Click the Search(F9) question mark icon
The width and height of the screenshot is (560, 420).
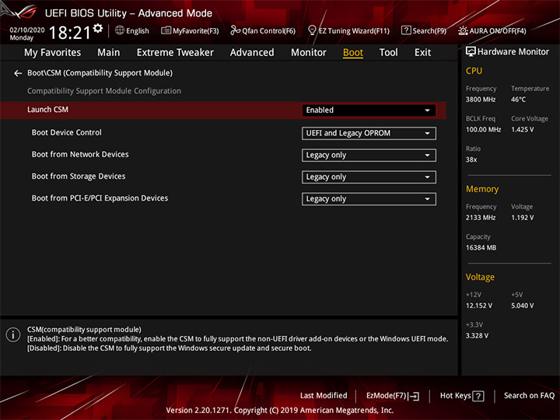pos(406,30)
